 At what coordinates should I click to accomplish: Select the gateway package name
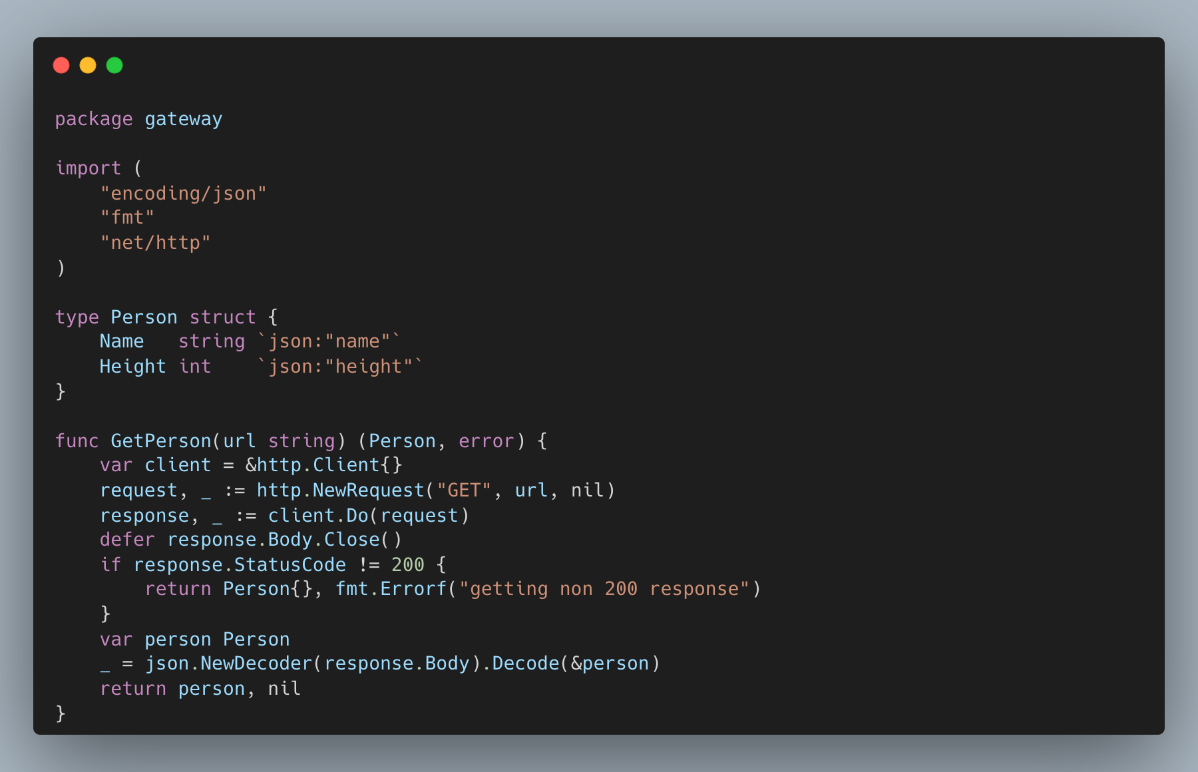pyautogui.click(x=184, y=119)
